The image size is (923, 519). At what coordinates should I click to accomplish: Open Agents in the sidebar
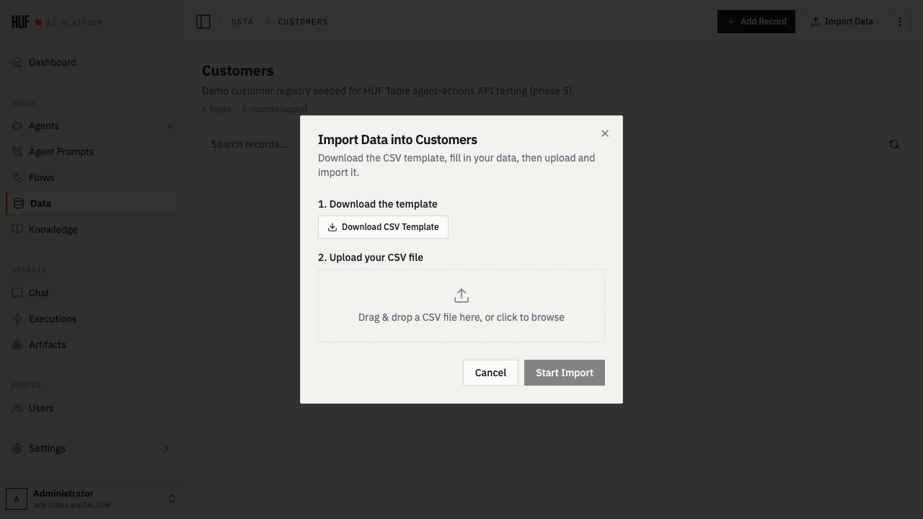[x=92, y=125]
